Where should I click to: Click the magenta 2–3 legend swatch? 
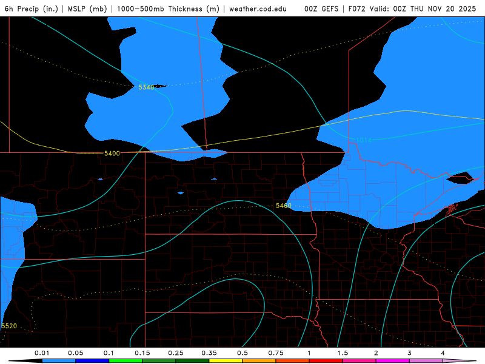click(393, 361)
